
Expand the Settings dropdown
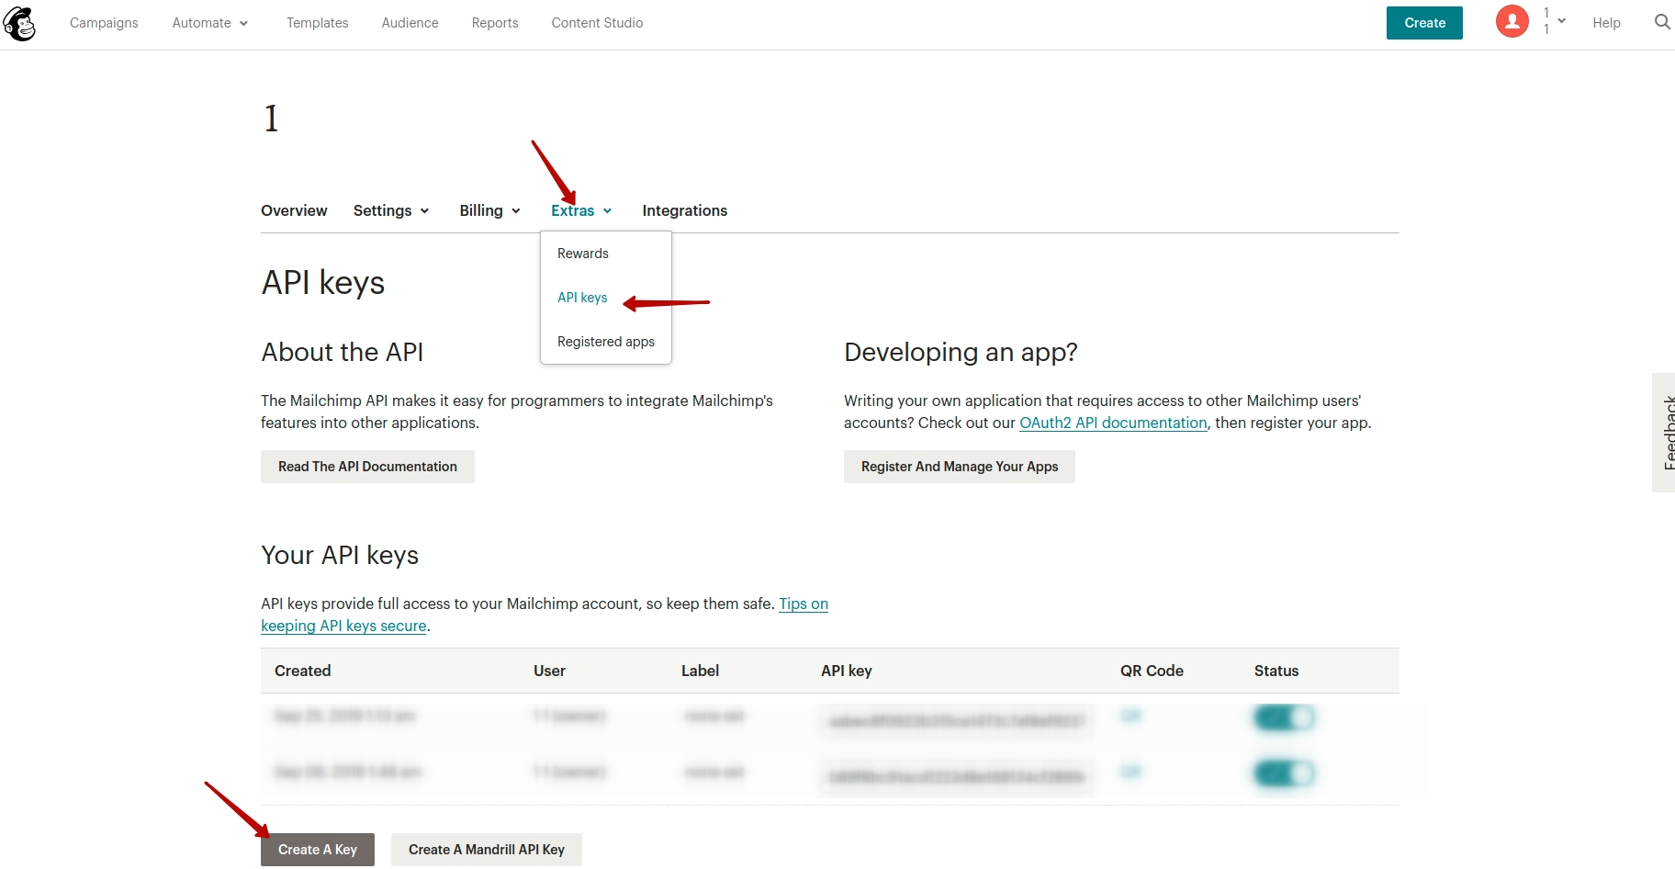391,210
